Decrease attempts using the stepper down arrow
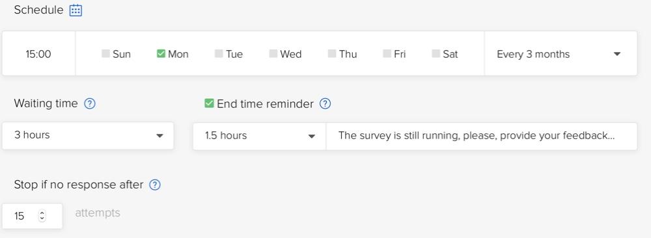651x238 pixels. pos(42,218)
